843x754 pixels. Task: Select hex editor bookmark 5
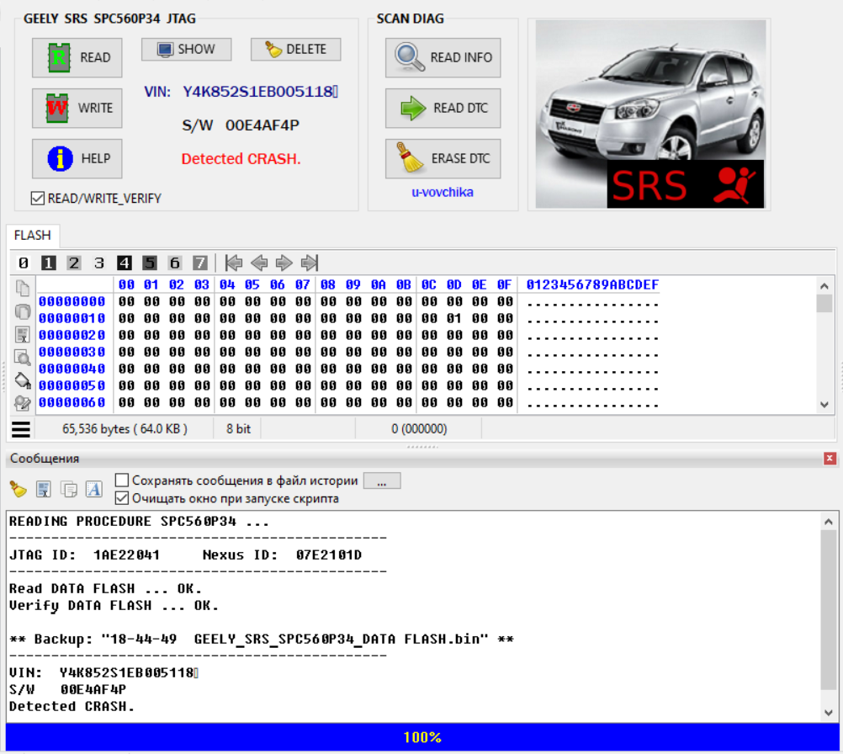150,263
